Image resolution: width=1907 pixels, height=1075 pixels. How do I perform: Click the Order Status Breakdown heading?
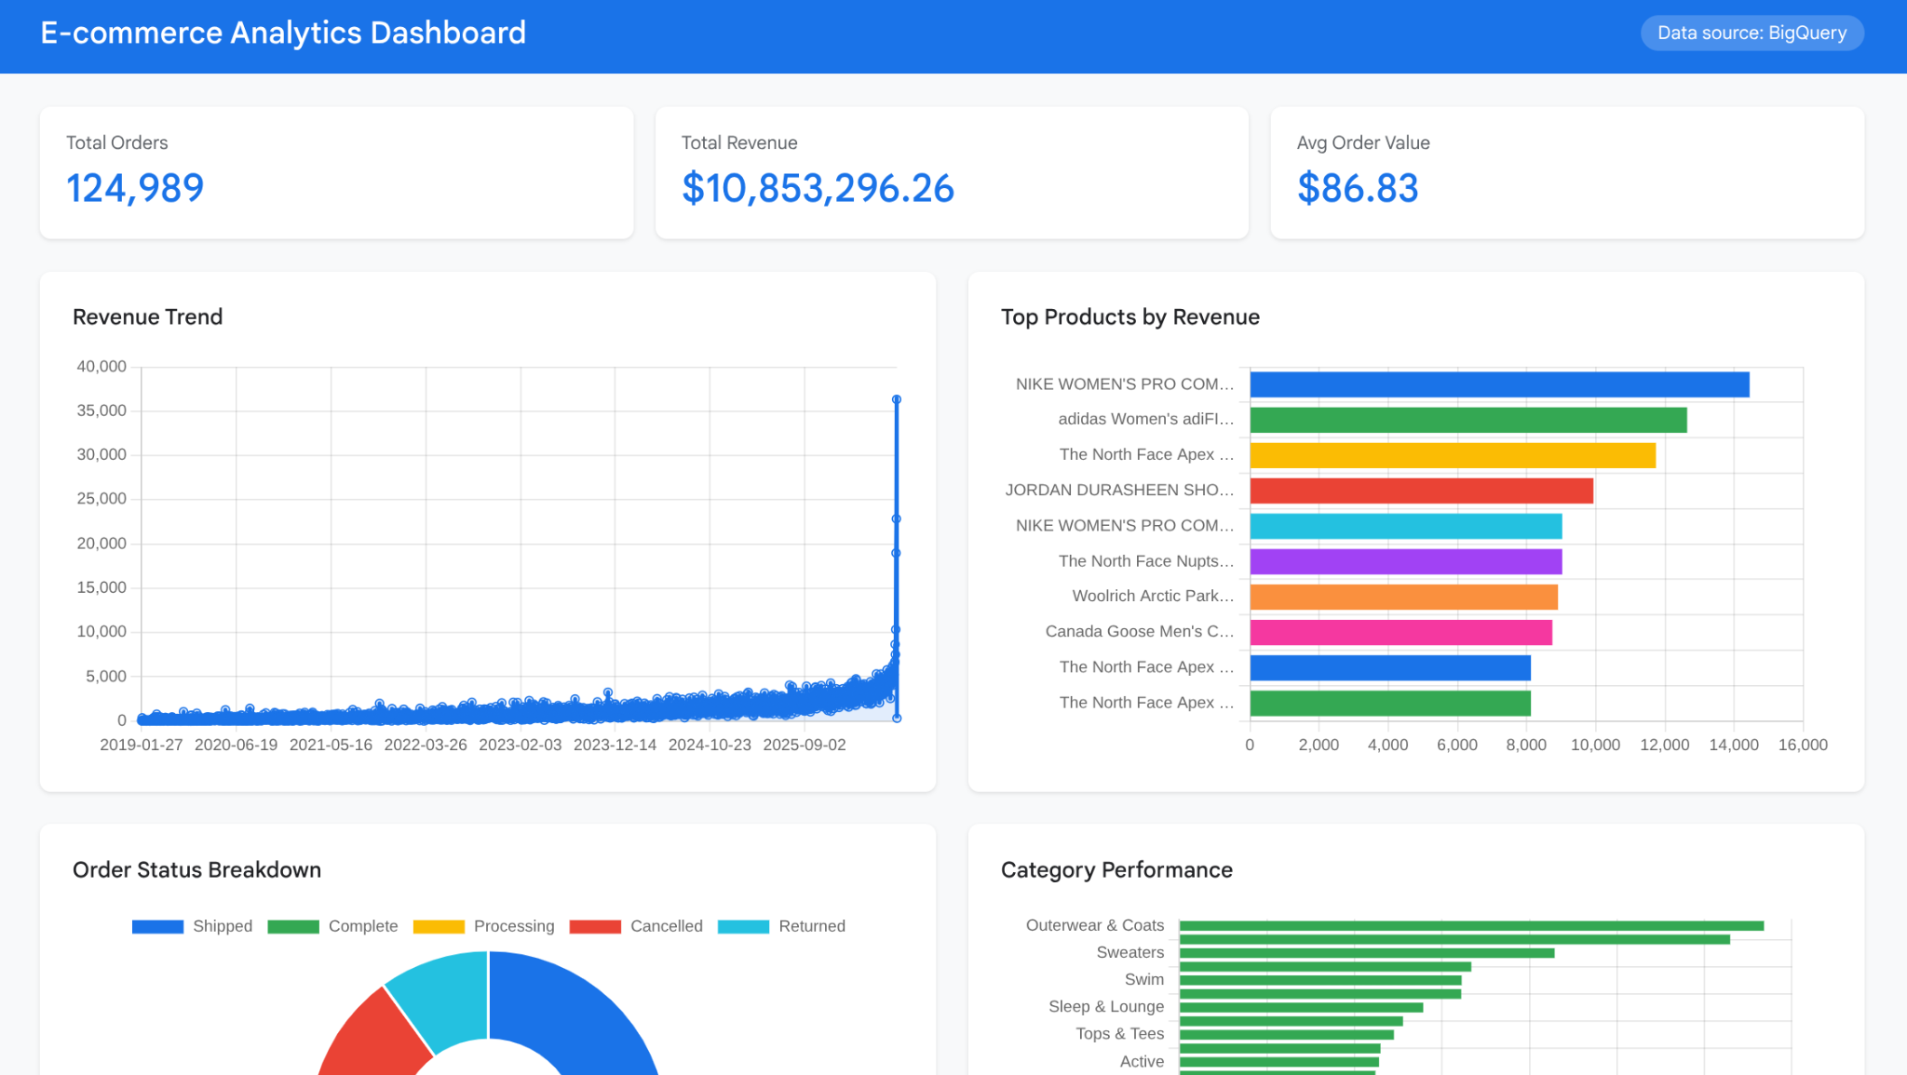tap(196, 869)
